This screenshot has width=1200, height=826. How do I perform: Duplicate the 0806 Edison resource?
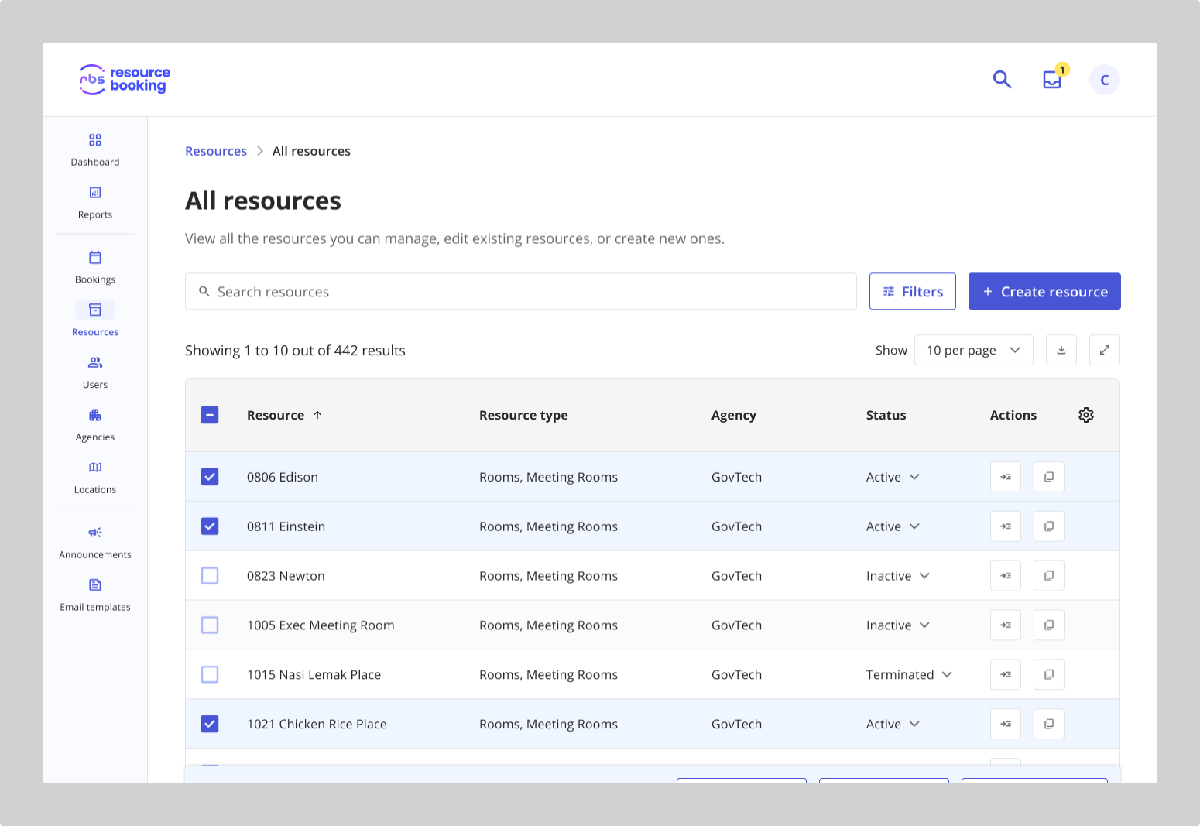click(1048, 476)
